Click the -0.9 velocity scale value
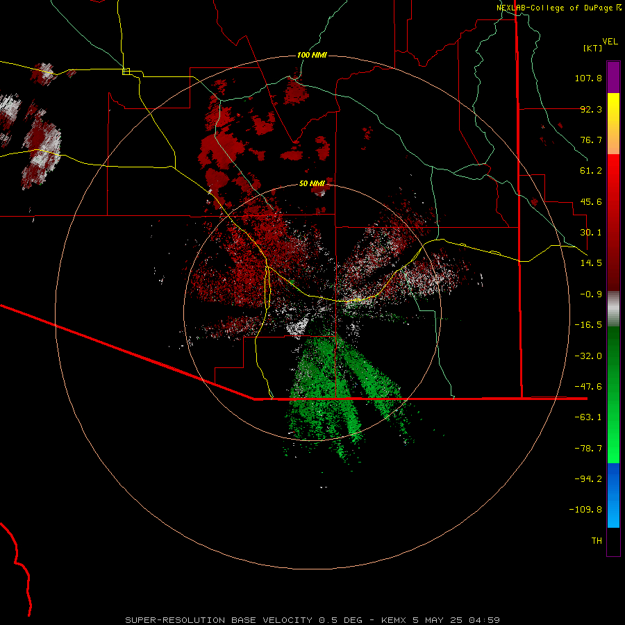Image resolution: width=625 pixels, height=625 pixels. [591, 294]
